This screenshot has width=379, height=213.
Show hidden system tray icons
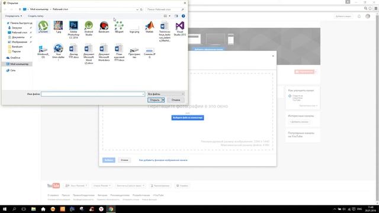tap(335, 209)
